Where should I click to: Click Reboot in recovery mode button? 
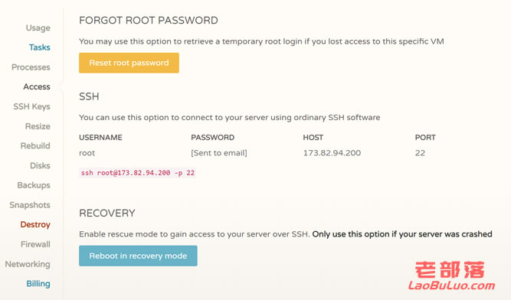click(138, 256)
